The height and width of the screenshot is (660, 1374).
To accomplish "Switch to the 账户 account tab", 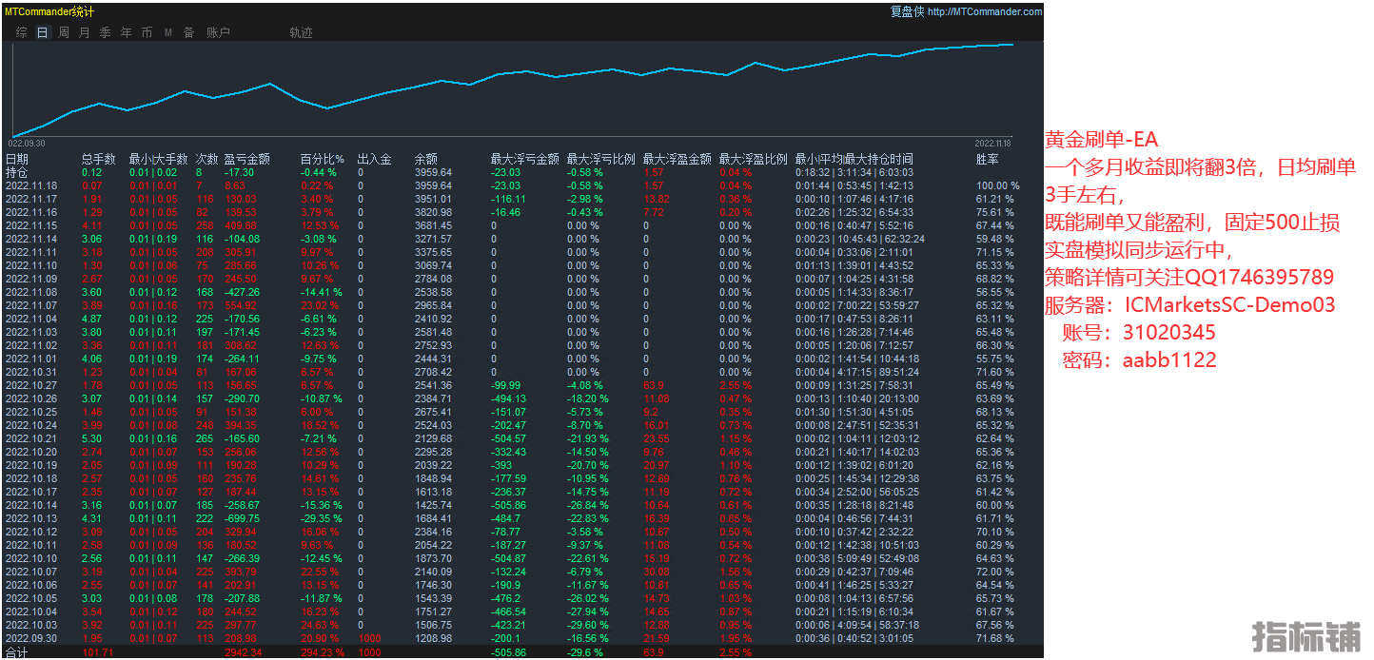I will point(218,32).
